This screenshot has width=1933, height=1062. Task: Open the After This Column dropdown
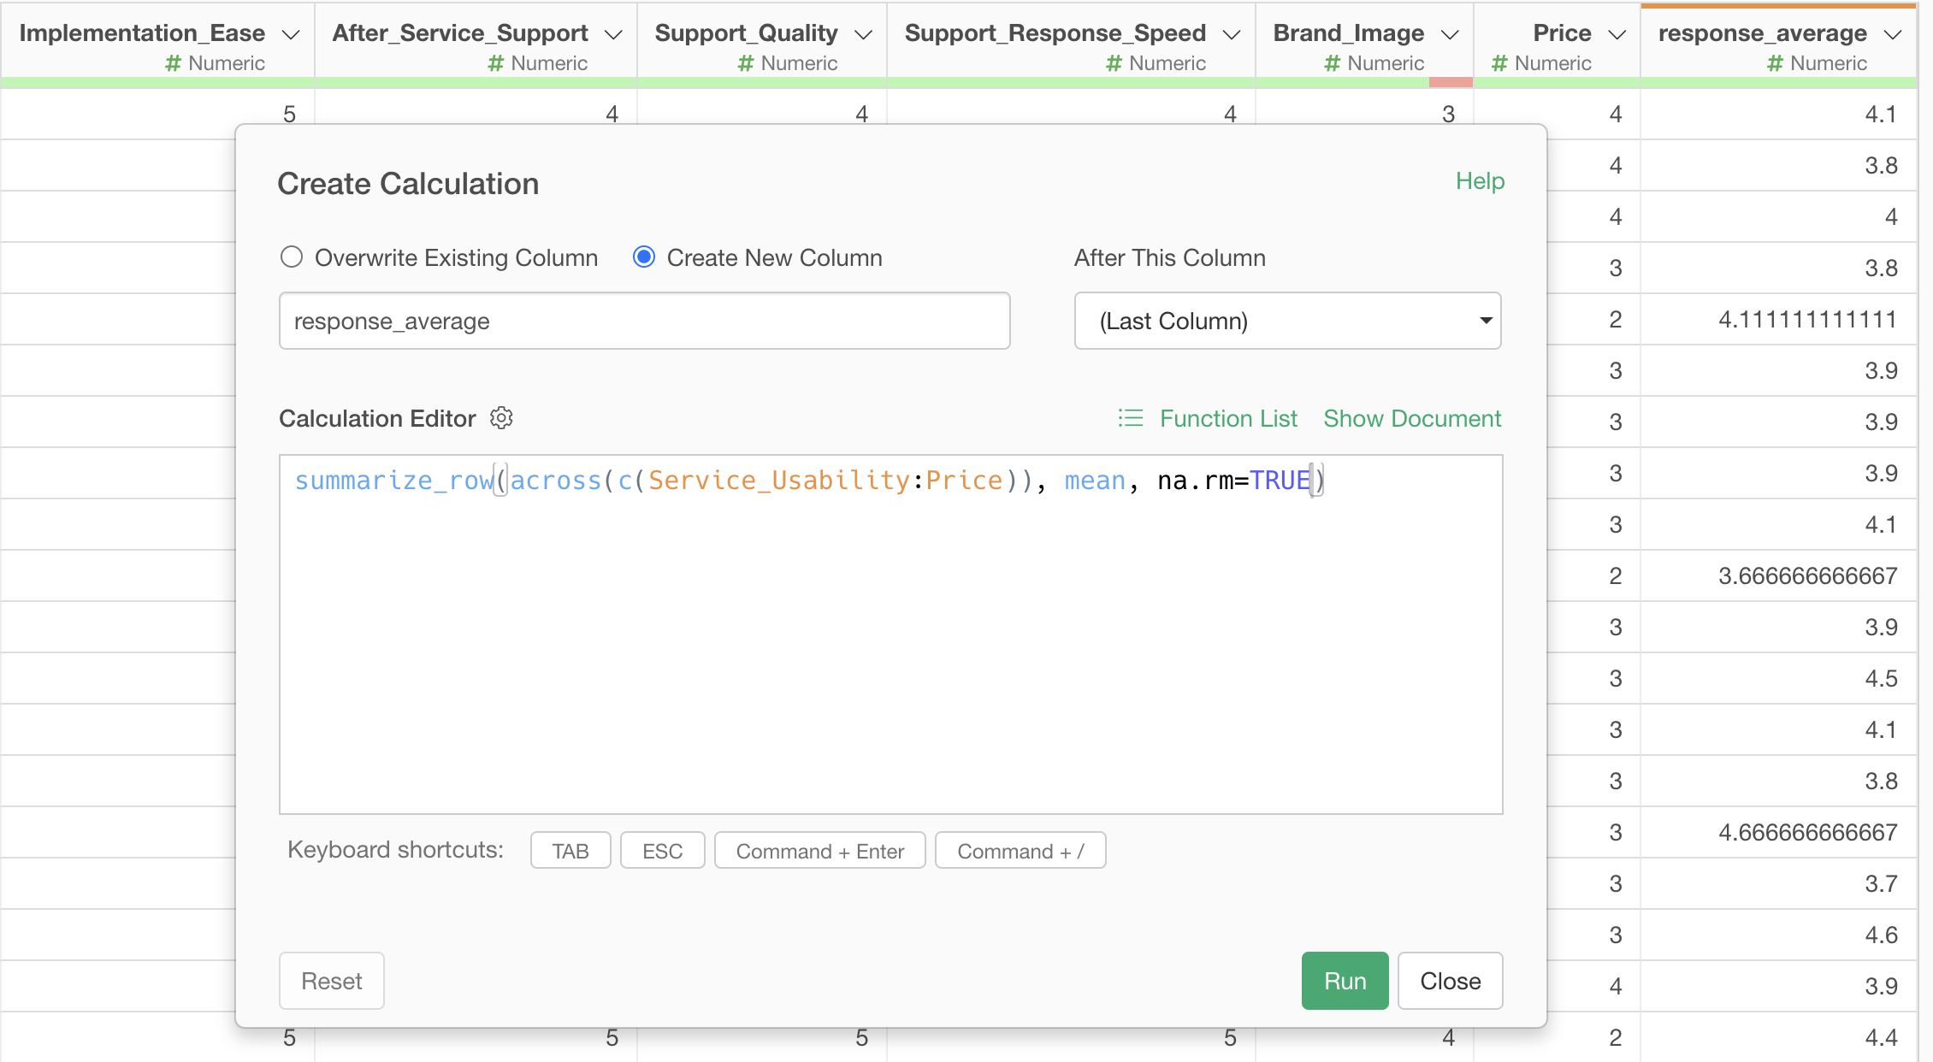point(1287,321)
